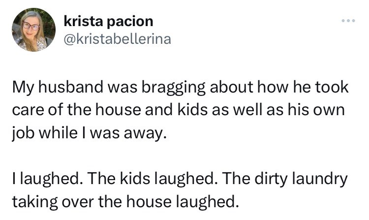Click the @kristabellerina handle
The width and height of the screenshot is (369, 220).
point(118,39)
